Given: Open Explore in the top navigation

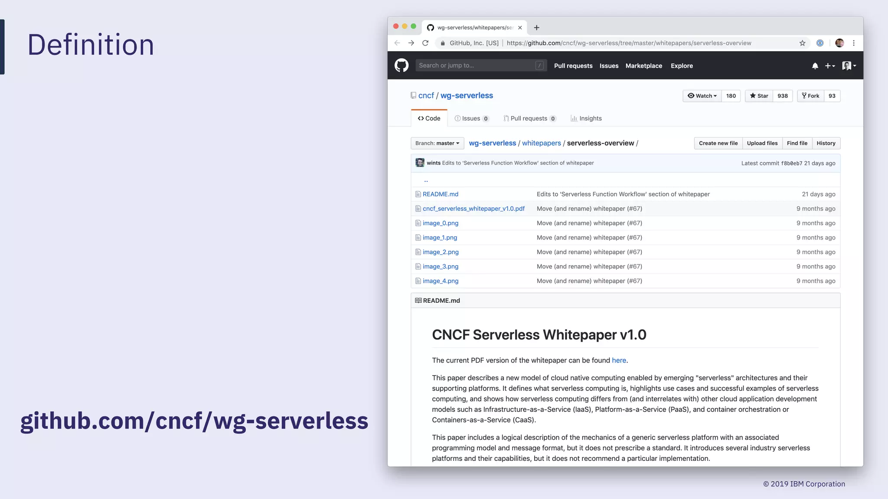Looking at the screenshot, I should (x=682, y=66).
